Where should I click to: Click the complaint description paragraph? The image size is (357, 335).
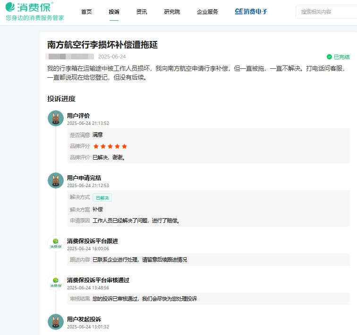tap(196, 73)
